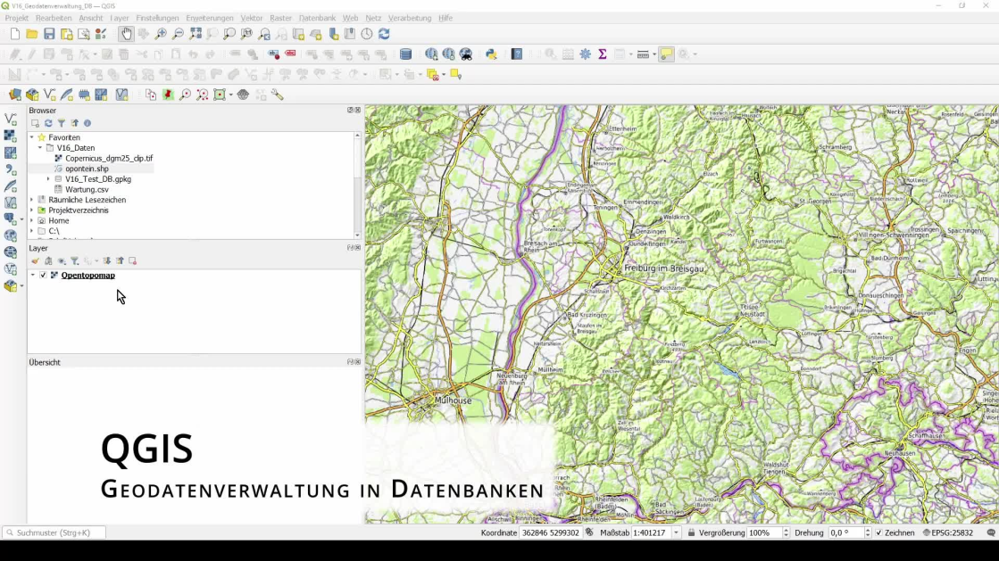Collapse the Favoriten tree node
The height and width of the screenshot is (561, 999).
(x=32, y=137)
